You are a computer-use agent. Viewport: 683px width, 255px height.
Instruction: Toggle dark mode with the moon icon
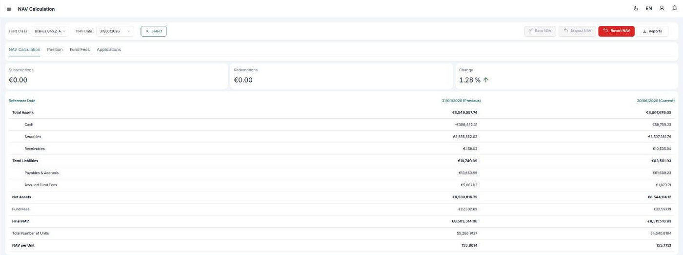(636, 8)
